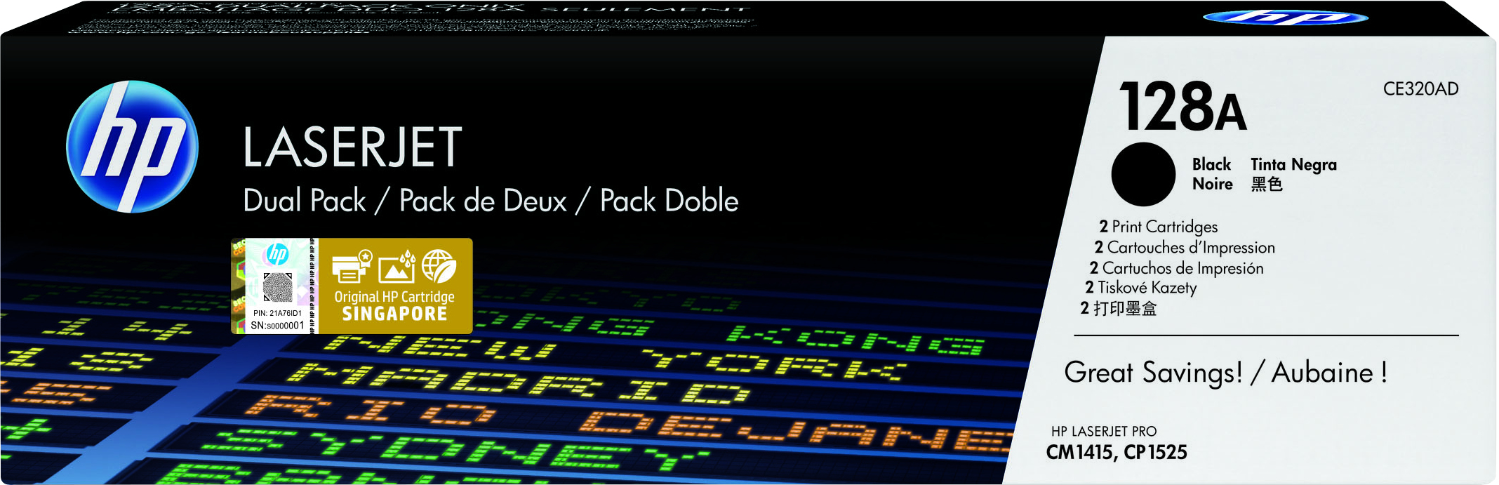Click the holographic HP logo above the QR code

pos(277,253)
